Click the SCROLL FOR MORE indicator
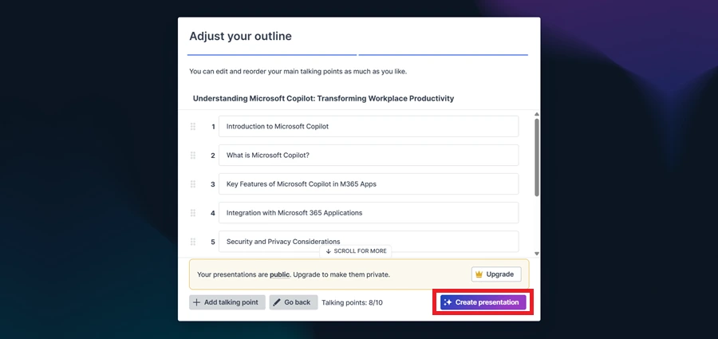 coord(356,251)
